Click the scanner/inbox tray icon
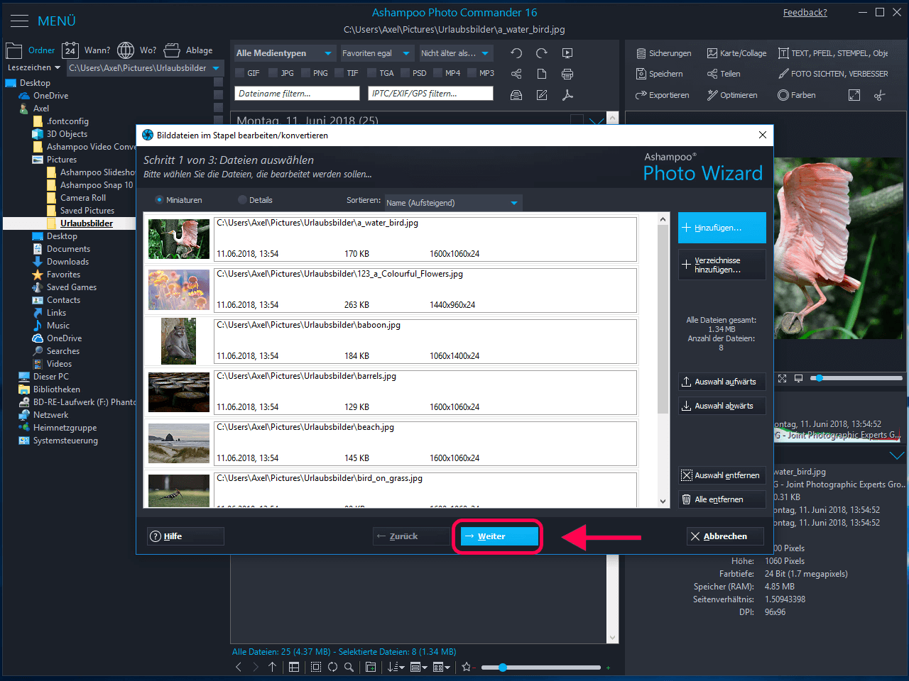Image resolution: width=909 pixels, height=681 pixels. (516, 95)
